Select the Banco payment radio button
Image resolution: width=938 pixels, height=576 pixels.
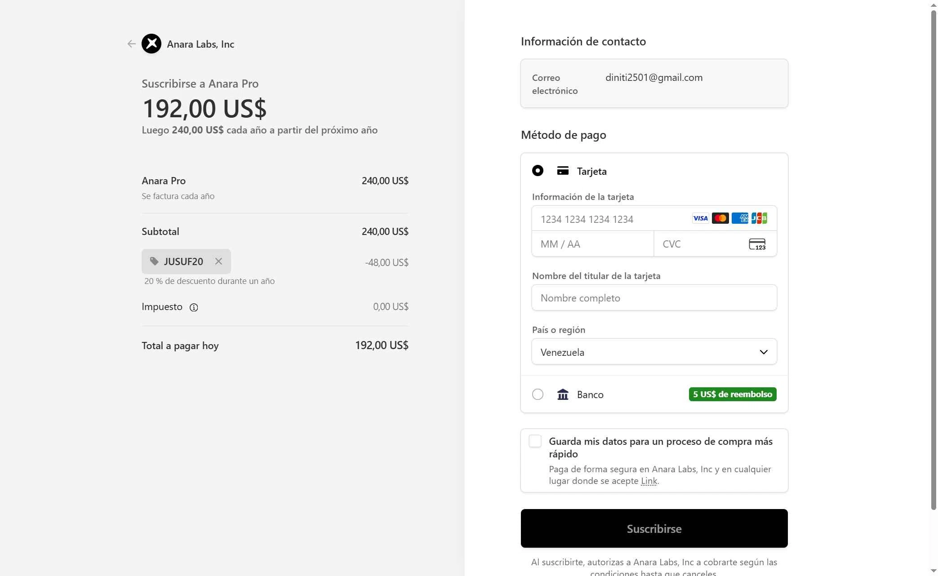point(538,394)
